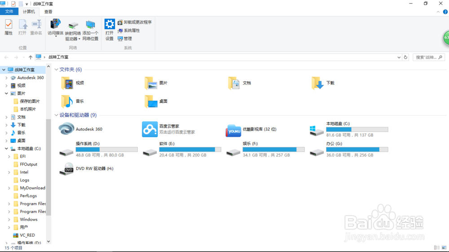Viewport: 449px width, 252px height.
Task: Select the 图片 folder in main pane
Action: pos(156,83)
